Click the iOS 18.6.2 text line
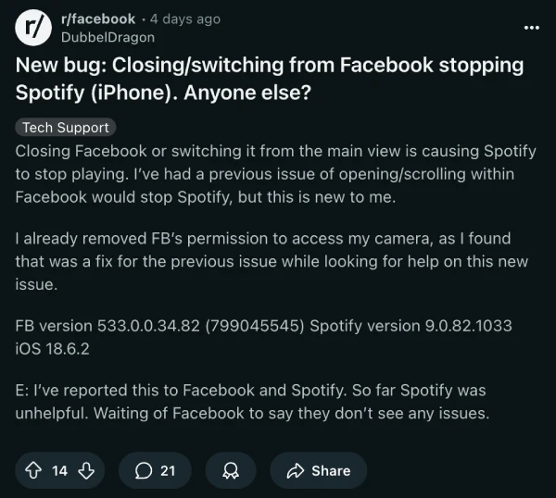Screen dimensions: 556x498 coord(54,350)
